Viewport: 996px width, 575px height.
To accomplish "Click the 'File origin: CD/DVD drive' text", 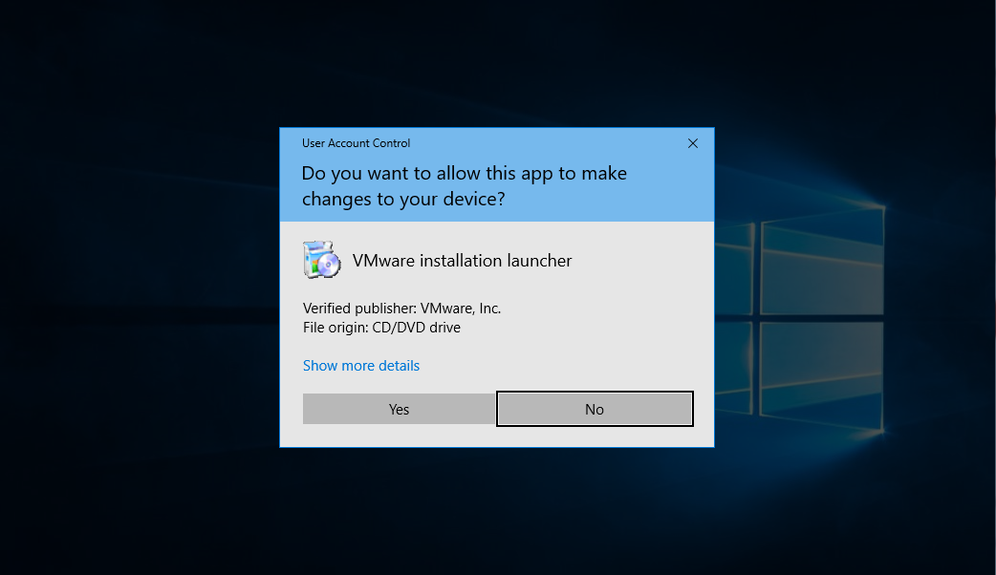I will click(381, 328).
